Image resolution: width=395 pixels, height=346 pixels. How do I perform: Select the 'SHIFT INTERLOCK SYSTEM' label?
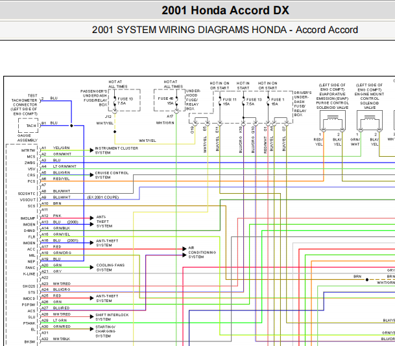click(112, 317)
